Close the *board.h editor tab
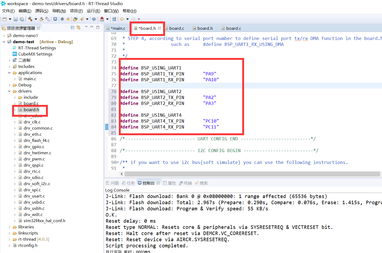This screenshot has width=382, height=253. (x=159, y=28)
